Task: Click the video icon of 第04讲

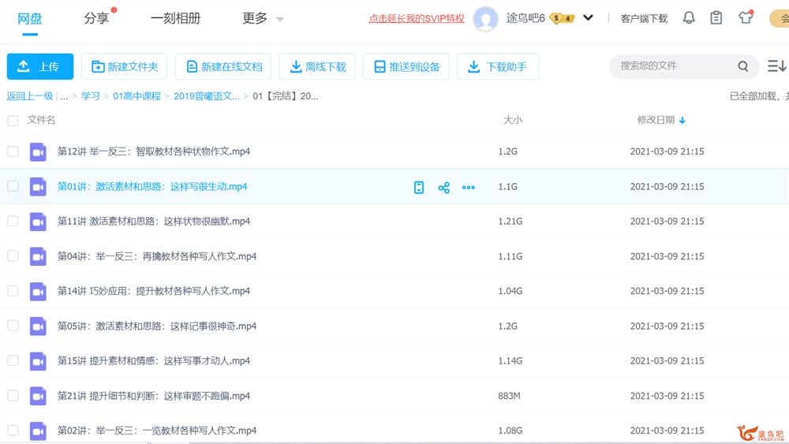Action: point(38,256)
